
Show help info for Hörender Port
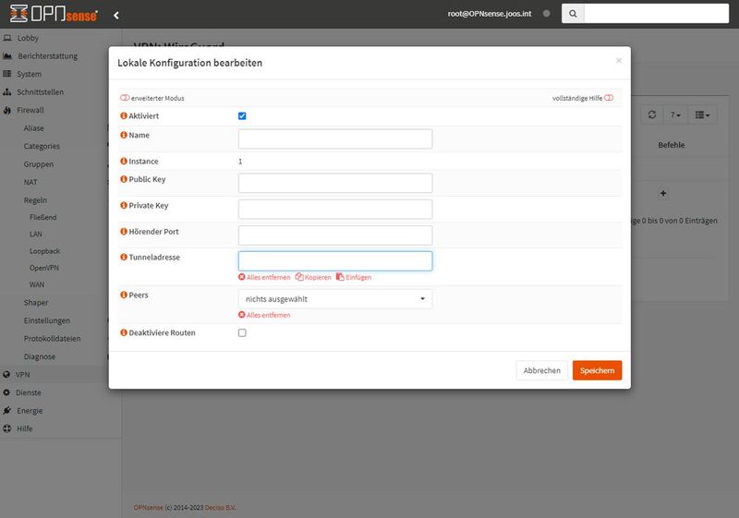pos(124,231)
